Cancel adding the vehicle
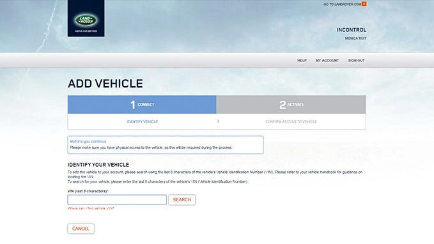Viewport: 434px width, 244px height. pos(81,229)
